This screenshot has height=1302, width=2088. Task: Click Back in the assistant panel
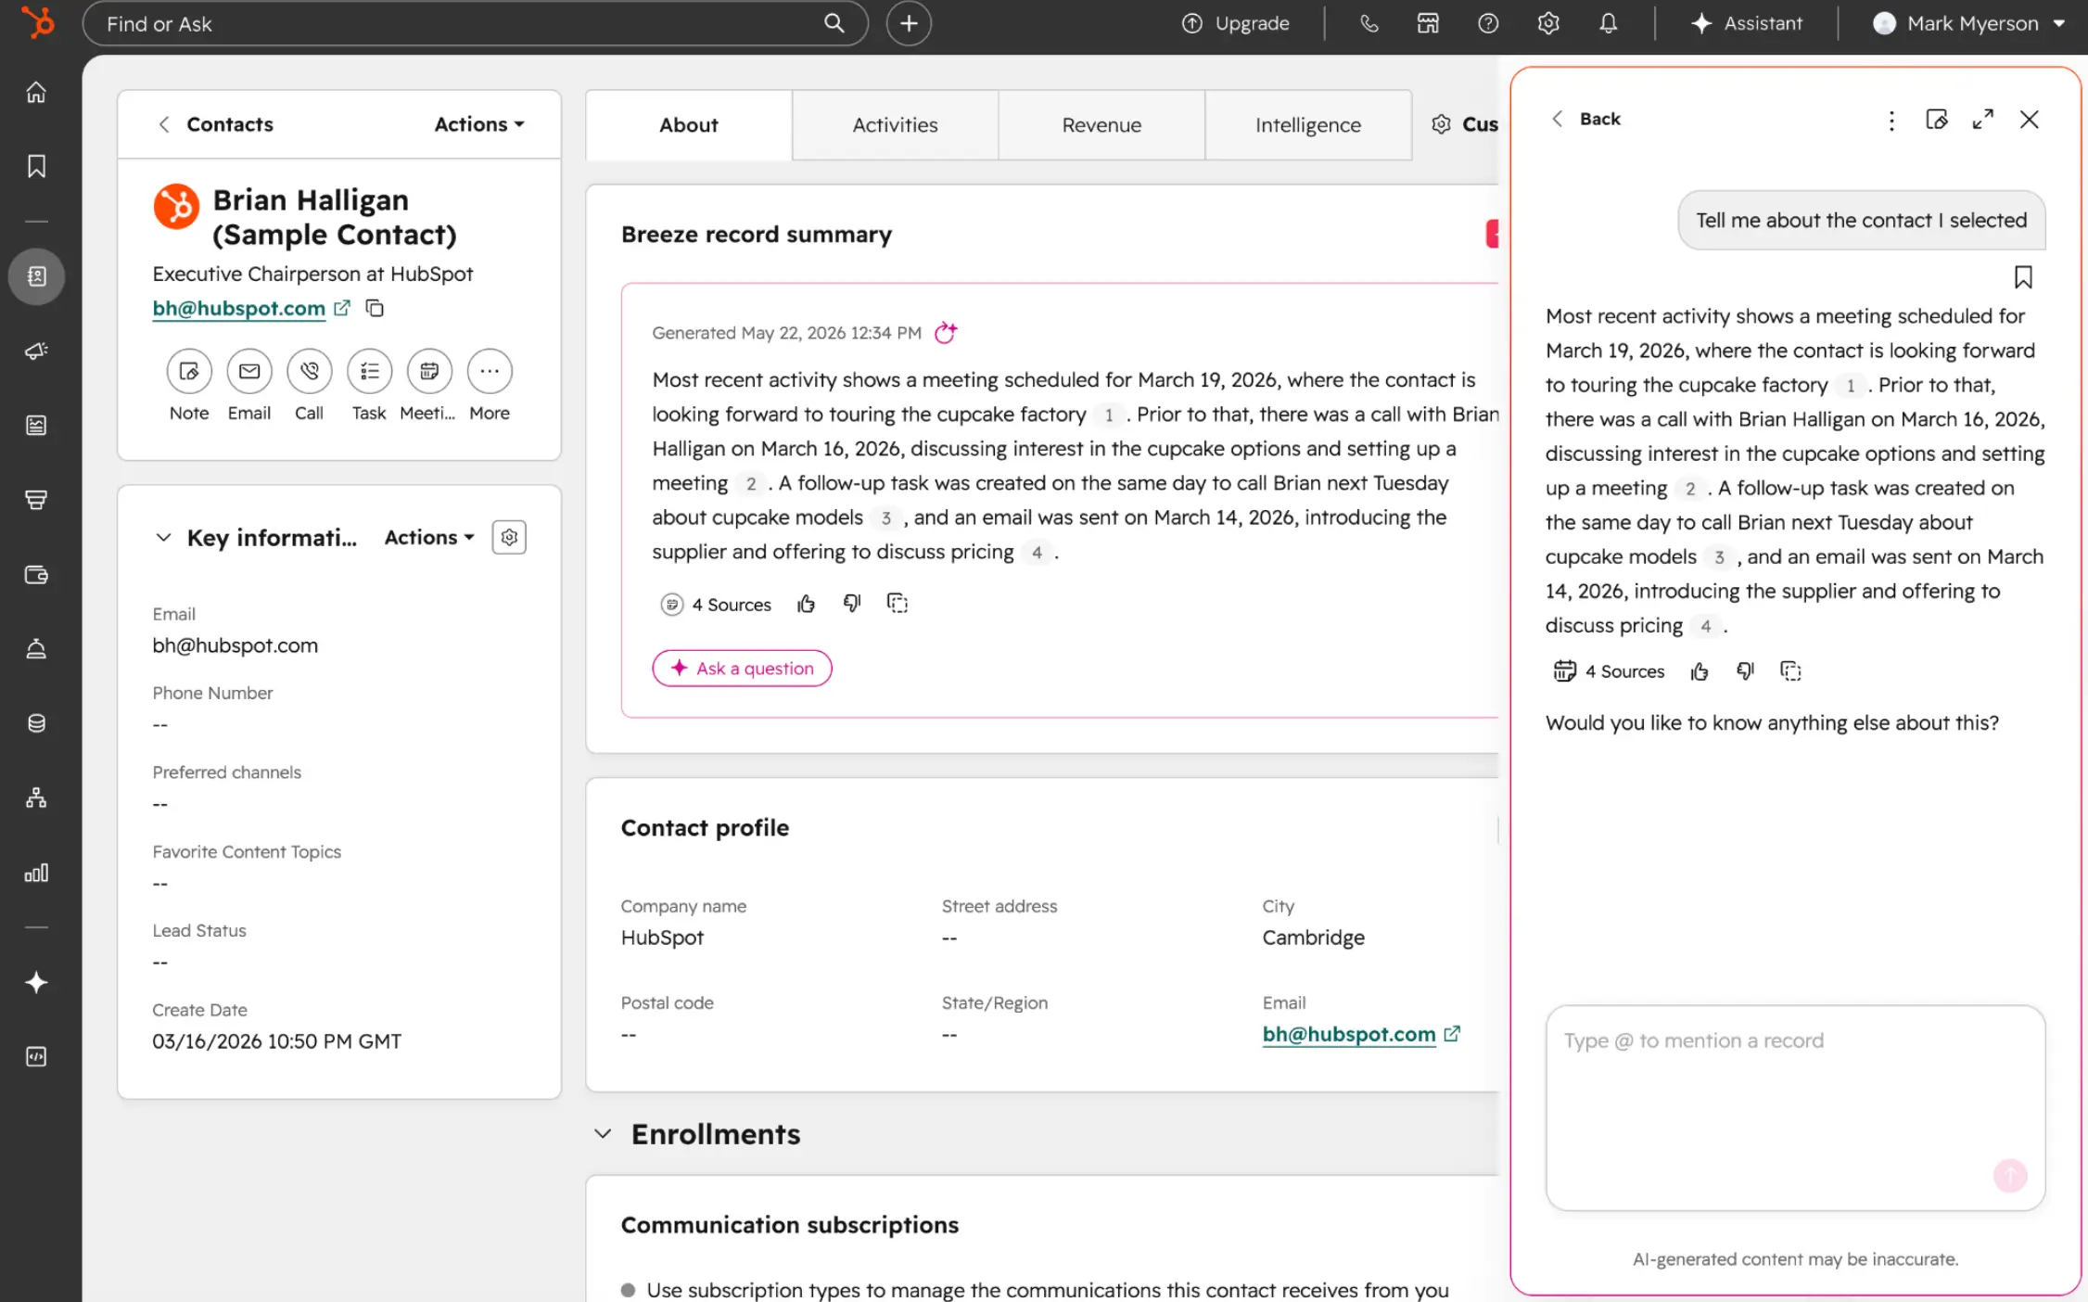[1585, 119]
